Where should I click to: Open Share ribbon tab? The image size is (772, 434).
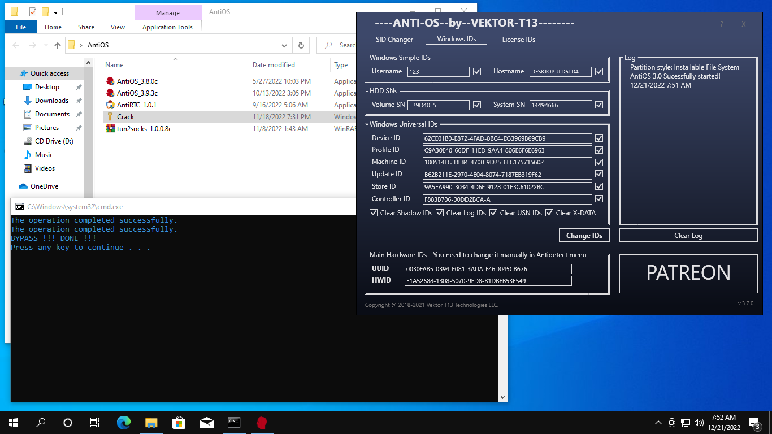[x=86, y=27]
